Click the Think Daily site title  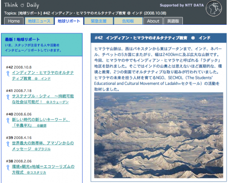(22, 5)
